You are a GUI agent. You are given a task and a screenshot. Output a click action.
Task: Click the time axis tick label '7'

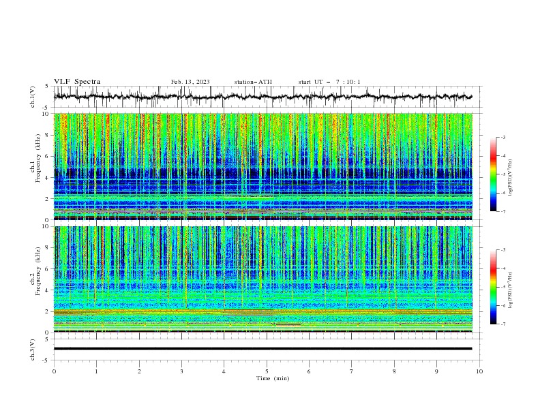click(x=352, y=371)
